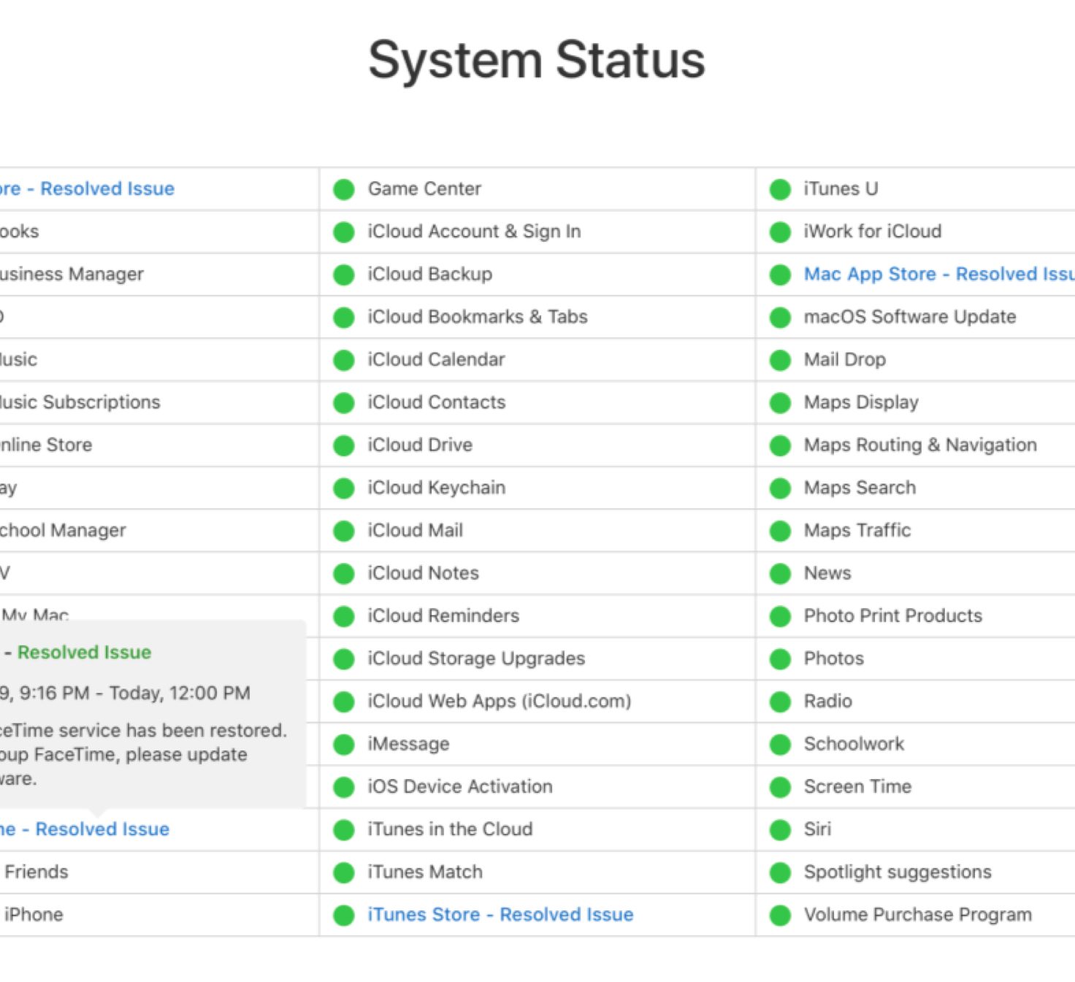Screen dimensions: 1075x982
Task: Click the green status indicator for iCloud Drive
Action: tap(343, 446)
